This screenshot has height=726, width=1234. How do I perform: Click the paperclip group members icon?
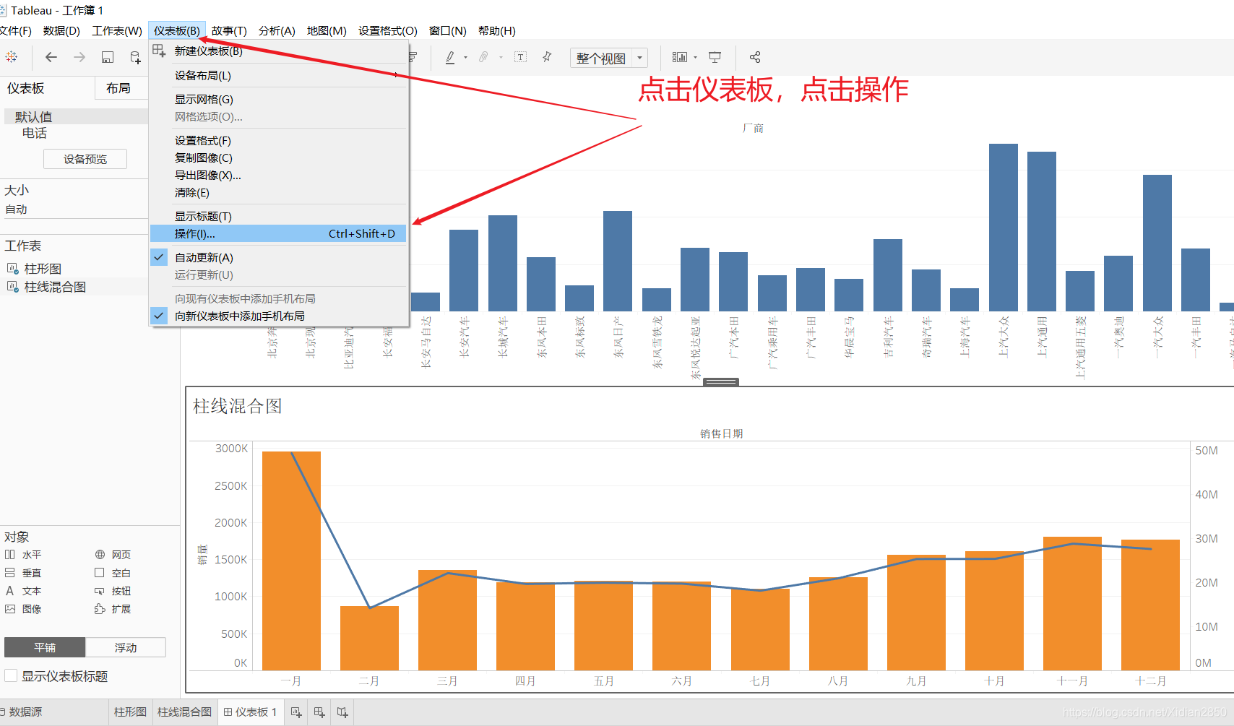click(483, 57)
